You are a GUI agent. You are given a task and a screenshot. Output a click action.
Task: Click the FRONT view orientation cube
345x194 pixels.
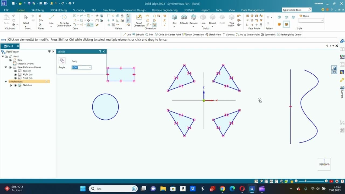pos(324,164)
